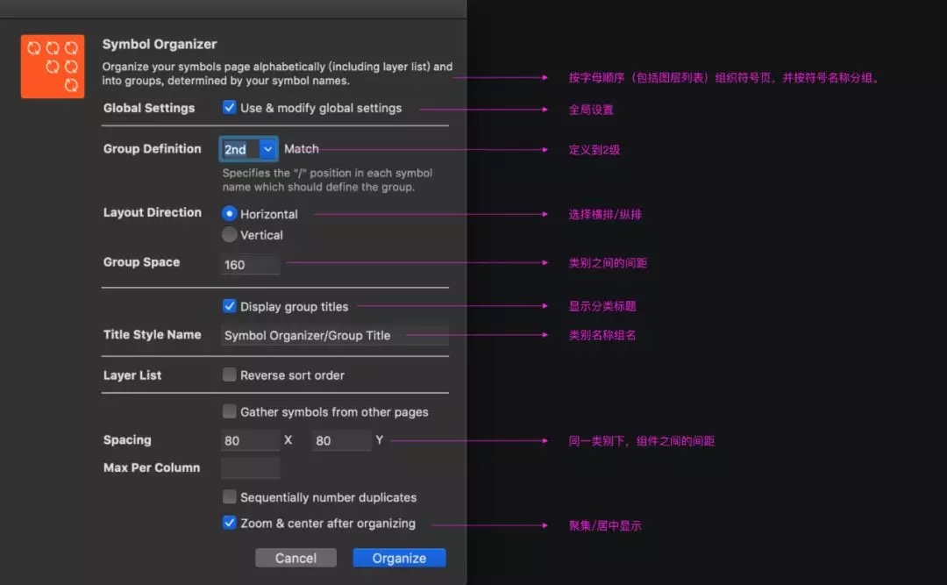Click the Spacing X input field
The image size is (947, 585).
(x=251, y=440)
